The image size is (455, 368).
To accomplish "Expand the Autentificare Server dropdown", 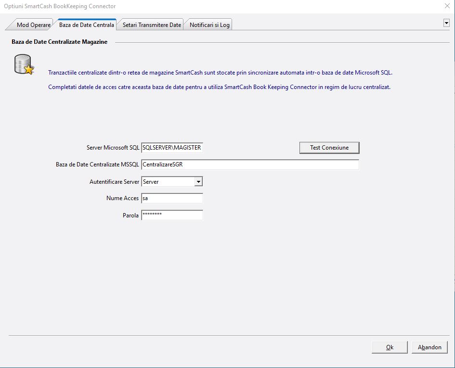I will tap(198, 182).
